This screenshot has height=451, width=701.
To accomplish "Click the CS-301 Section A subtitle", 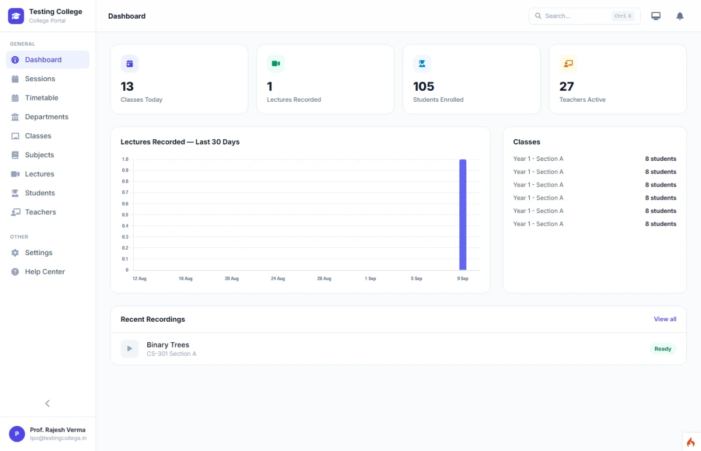I will tap(171, 354).
